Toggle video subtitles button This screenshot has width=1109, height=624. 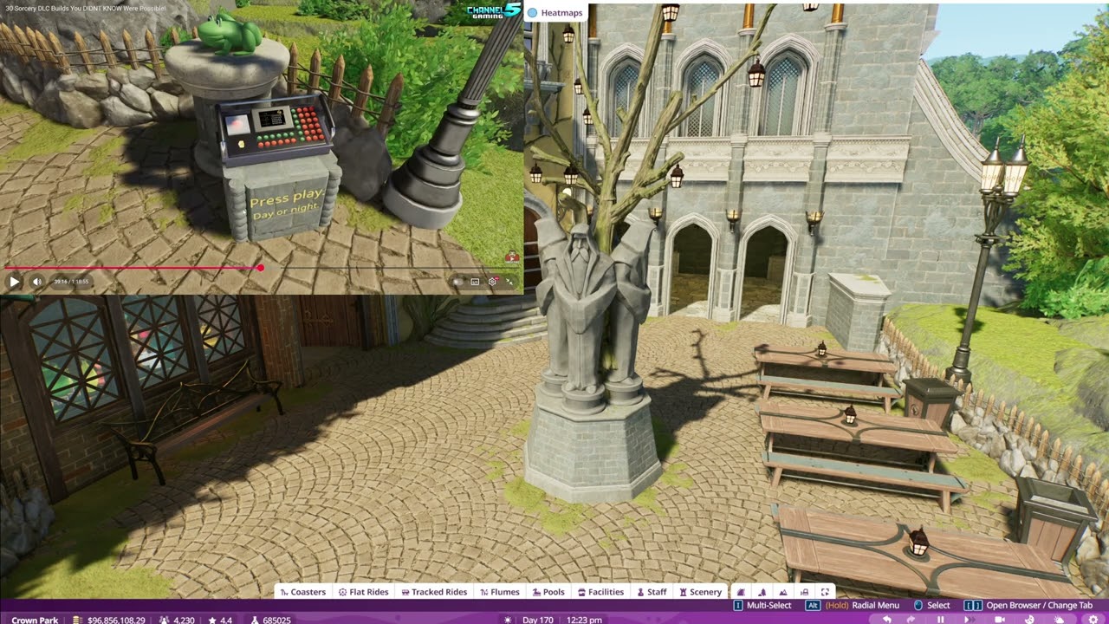click(475, 282)
